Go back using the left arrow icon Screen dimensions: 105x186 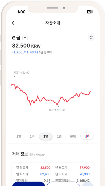coord(13,23)
